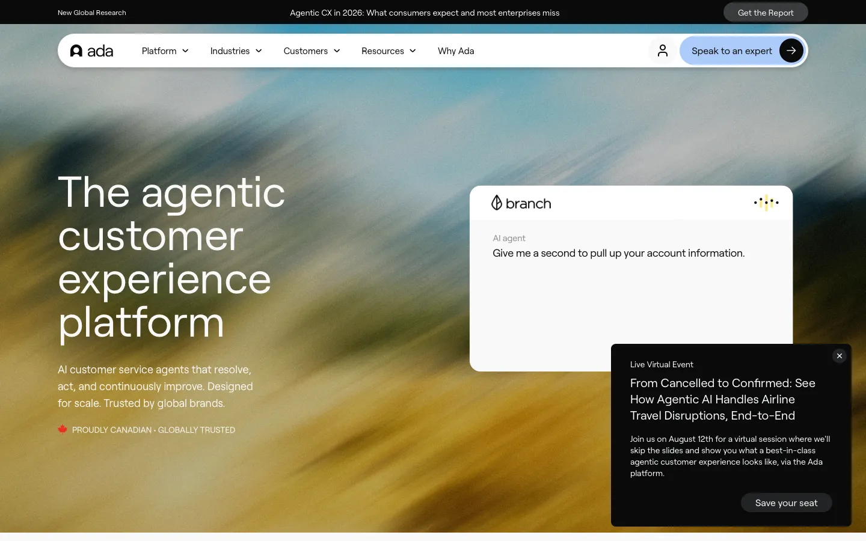Dismiss the Live Virtual Event popup
The height and width of the screenshot is (541, 866).
tap(840, 356)
